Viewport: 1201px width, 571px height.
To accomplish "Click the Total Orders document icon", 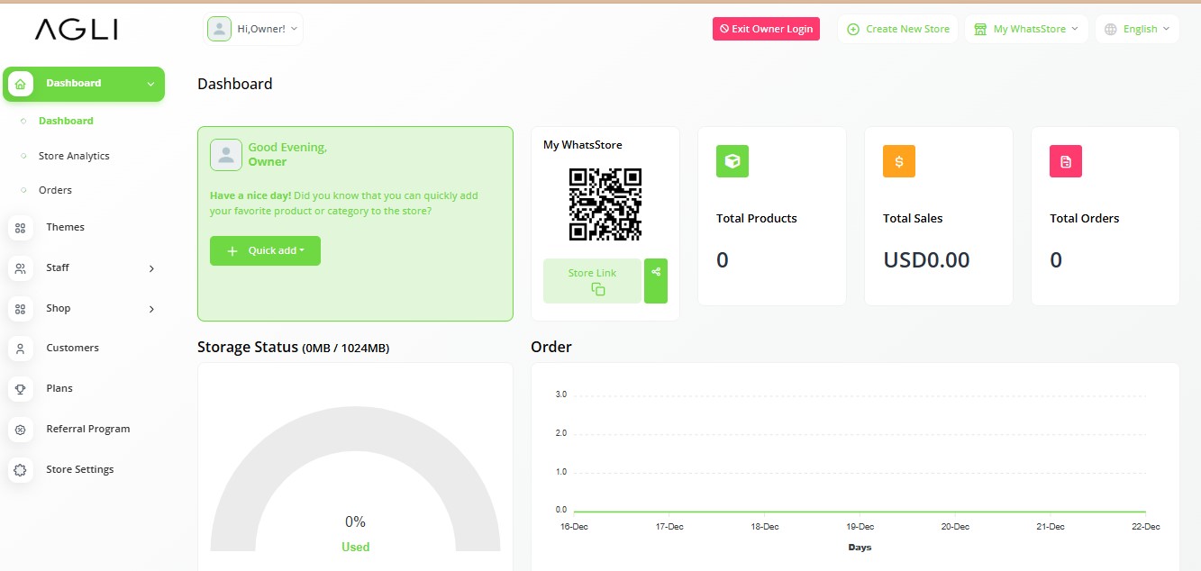I will [1065, 161].
